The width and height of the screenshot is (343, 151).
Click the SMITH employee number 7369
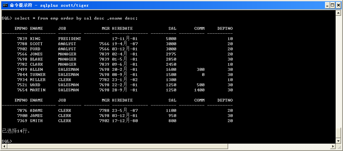tap(22, 121)
